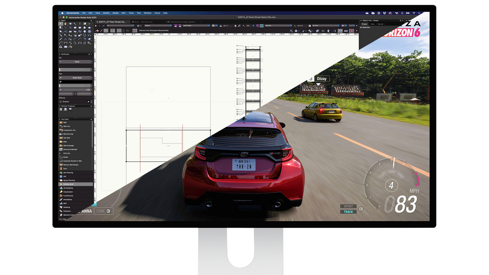
Task: Open the Furn/Fixtures tool set
Action: (75, 196)
